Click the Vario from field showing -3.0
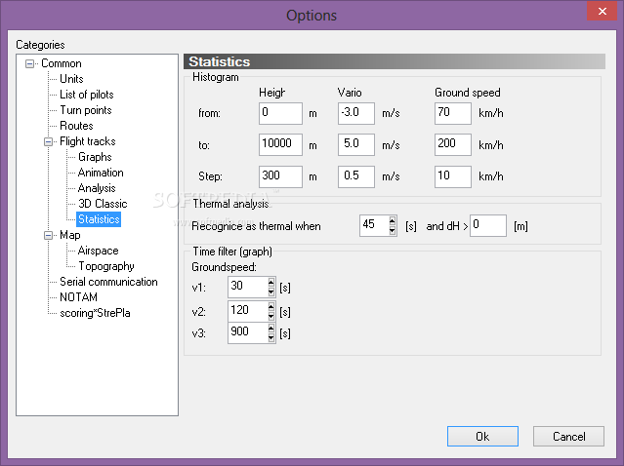Image resolution: width=624 pixels, height=466 pixels. click(x=356, y=114)
